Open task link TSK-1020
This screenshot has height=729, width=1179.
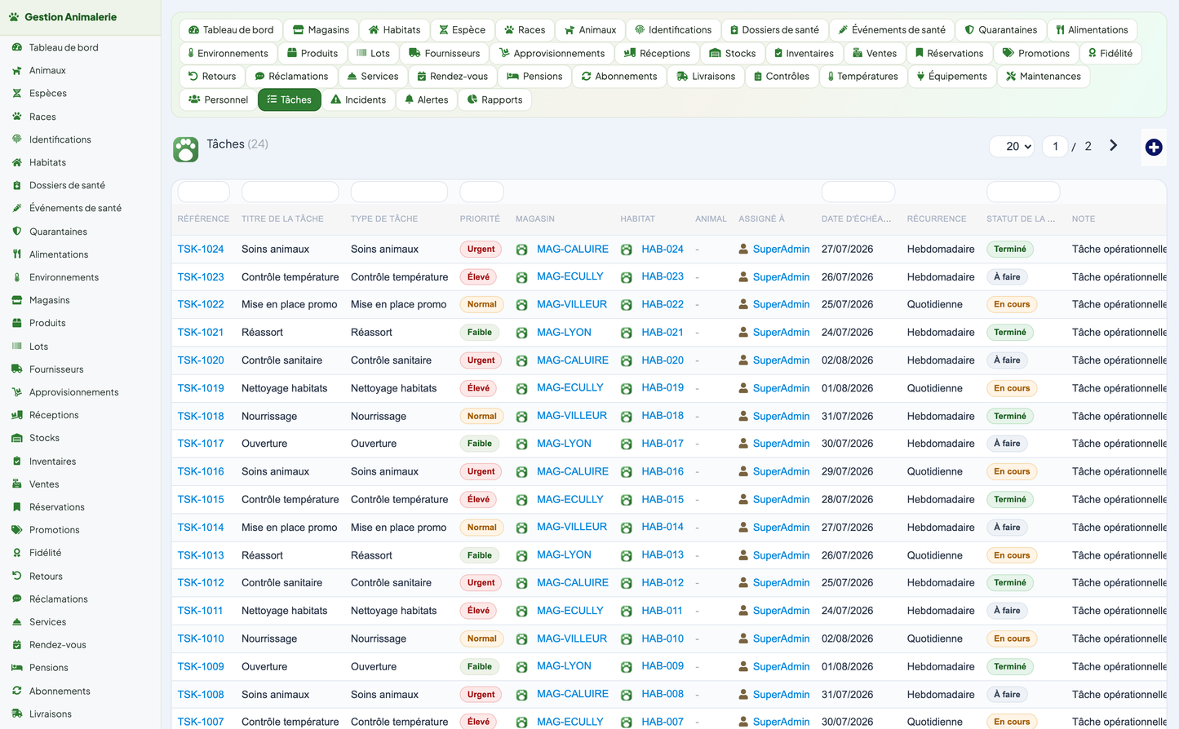point(201,360)
